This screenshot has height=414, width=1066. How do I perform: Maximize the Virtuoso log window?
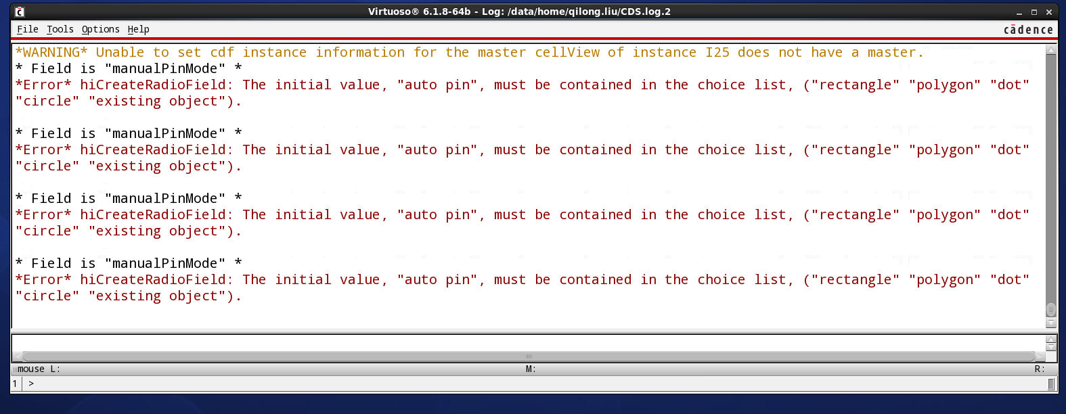(1034, 12)
